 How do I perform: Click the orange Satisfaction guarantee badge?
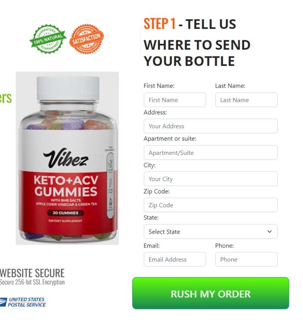(x=87, y=39)
